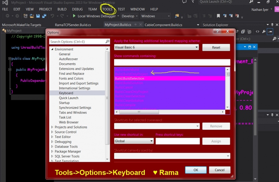Expand the Projects and Solutions node
279x182 pixels.
point(52,127)
